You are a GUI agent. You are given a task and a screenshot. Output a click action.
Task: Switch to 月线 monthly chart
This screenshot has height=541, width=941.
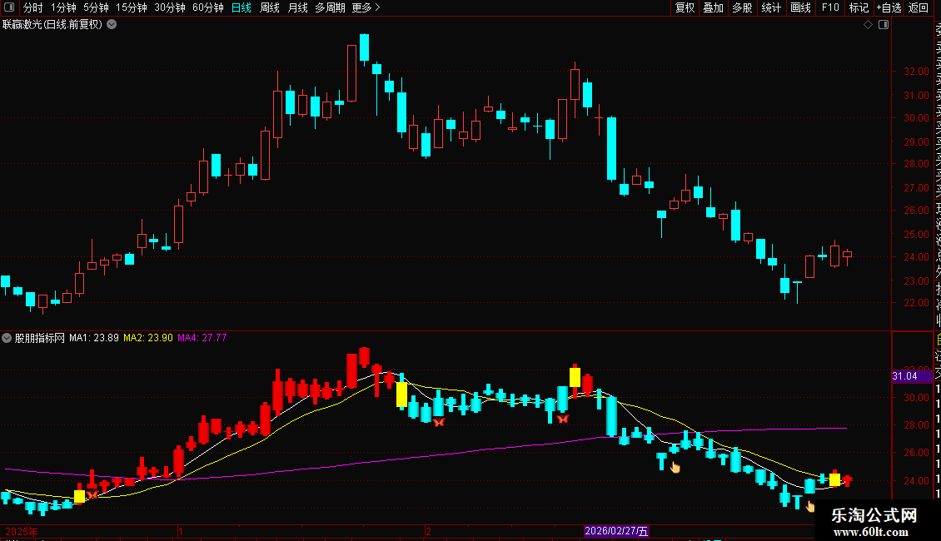coord(297,7)
